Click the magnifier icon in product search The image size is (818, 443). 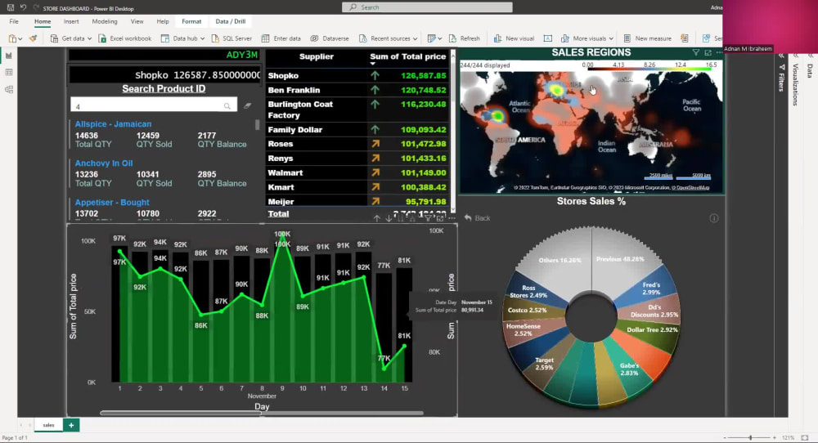(227, 106)
